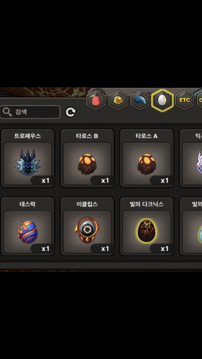Click the refresh arrow button
Screen dimensions: 202x359
click(x=71, y=112)
